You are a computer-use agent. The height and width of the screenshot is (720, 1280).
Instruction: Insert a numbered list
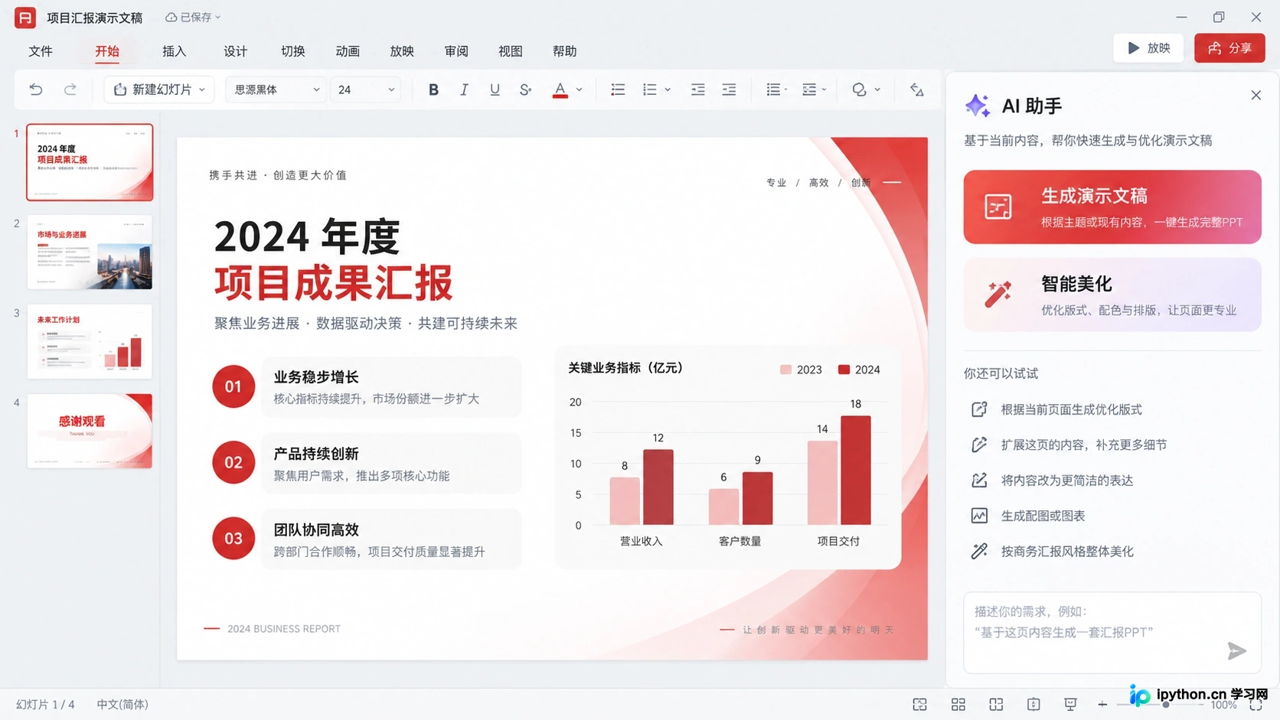(650, 90)
